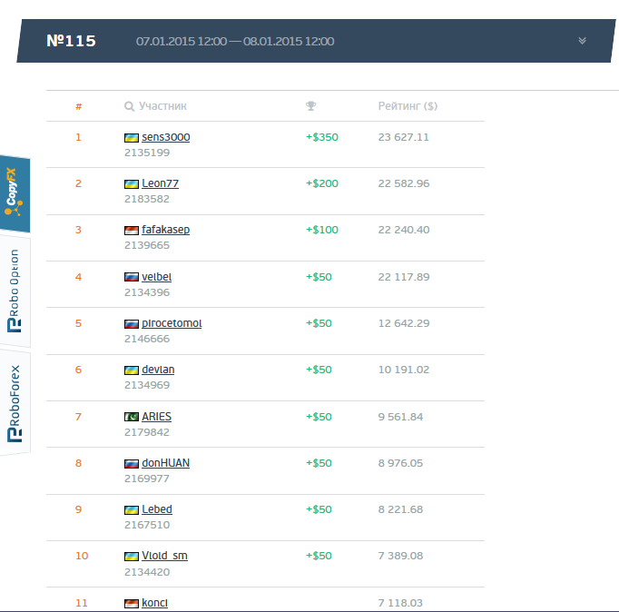Sort by the Рейтинг ($) column header

tap(408, 106)
